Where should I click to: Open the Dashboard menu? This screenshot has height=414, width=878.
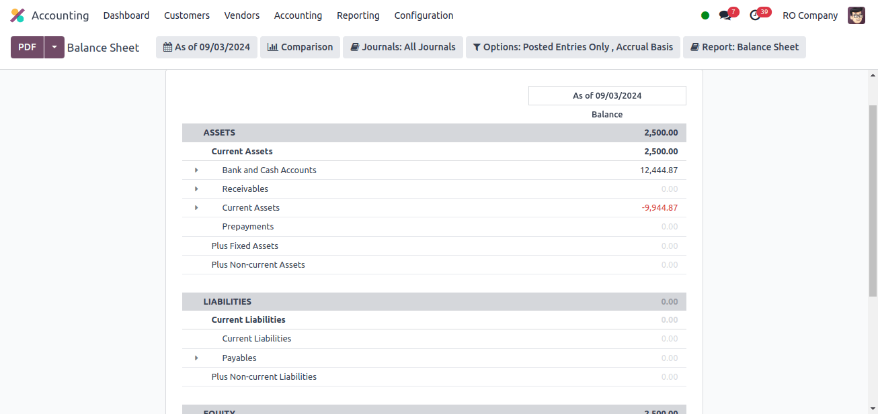126,15
